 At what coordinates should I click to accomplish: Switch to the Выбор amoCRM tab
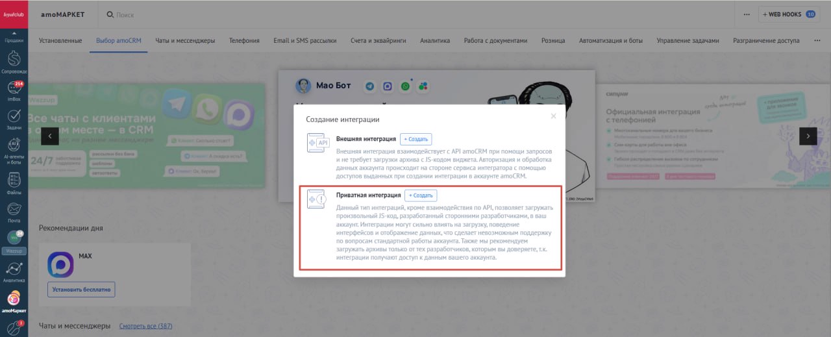pos(119,40)
